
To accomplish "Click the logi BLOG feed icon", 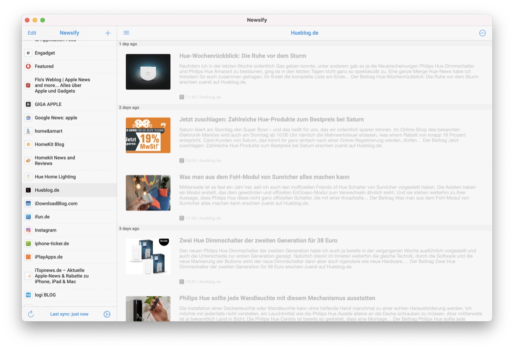I will pyautogui.click(x=28, y=295).
